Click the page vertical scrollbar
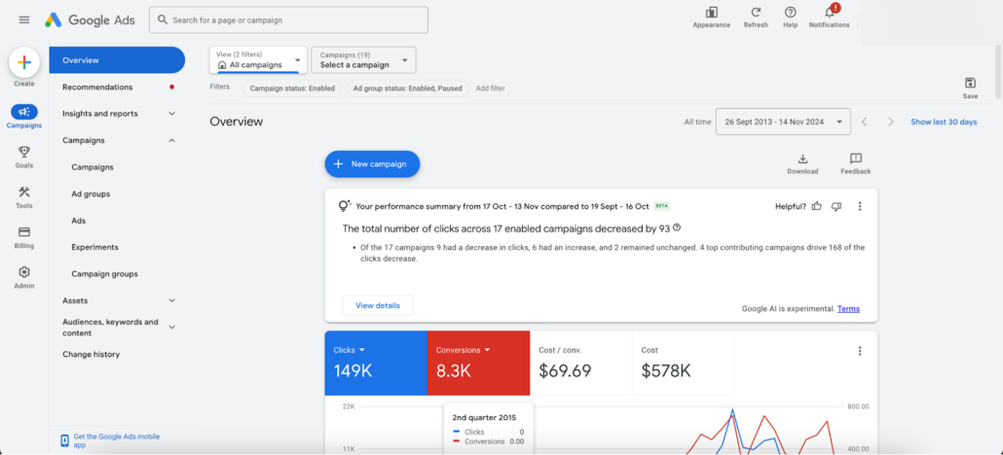 point(998,72)
